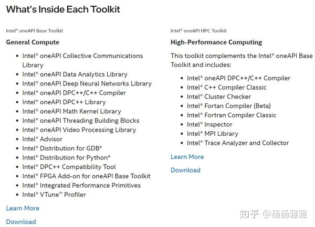Click Intel oneAPI Deep Neural Networks Library
This screenshot has width=315, height=227.
(87, 83)
